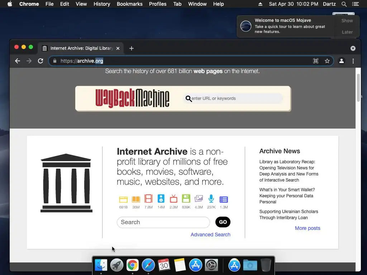Open the Bookmarks menu
367x275 pixels.
point(130,4)
